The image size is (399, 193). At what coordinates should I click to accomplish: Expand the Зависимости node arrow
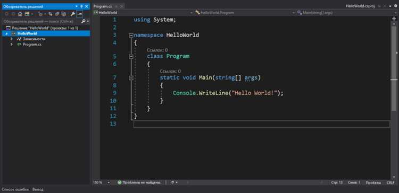coord(12,39)
